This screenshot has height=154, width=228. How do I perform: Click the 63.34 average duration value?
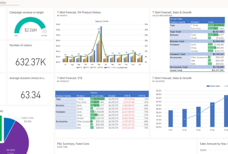click(x=30, y=95)
